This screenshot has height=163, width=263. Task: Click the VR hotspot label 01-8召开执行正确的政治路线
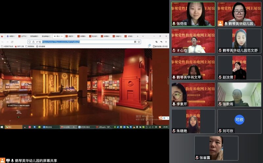19,105
